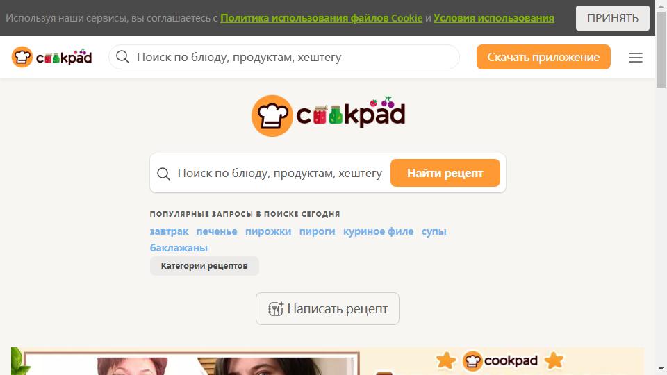Click the Скачать приложение button
The height and width of the screenshot is (375, 667).
click(x=543, y=57)
